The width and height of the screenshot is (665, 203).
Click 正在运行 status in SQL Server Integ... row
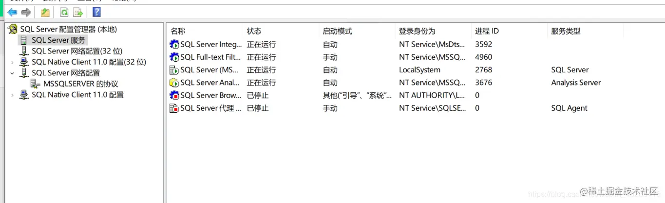pos(261,44)
